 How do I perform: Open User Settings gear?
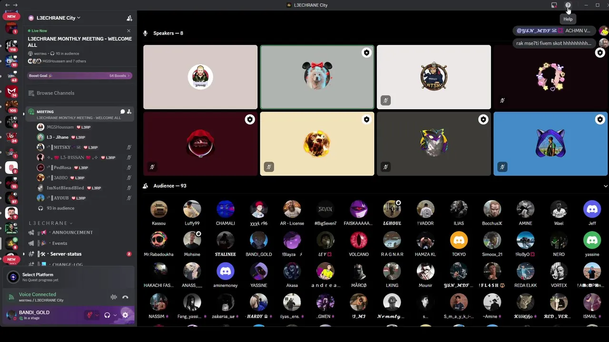pos(125,315)
